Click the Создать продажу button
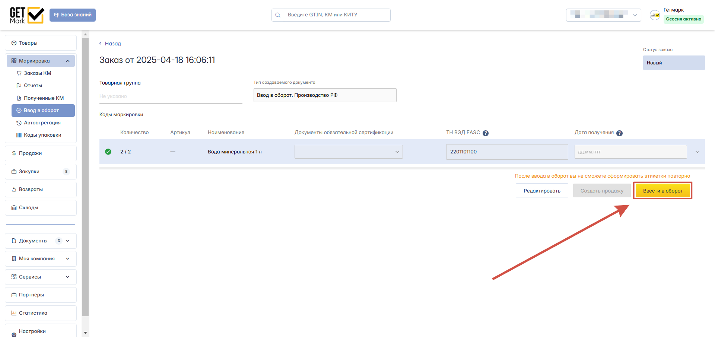 pyautogui.click(x=602, y=191)
